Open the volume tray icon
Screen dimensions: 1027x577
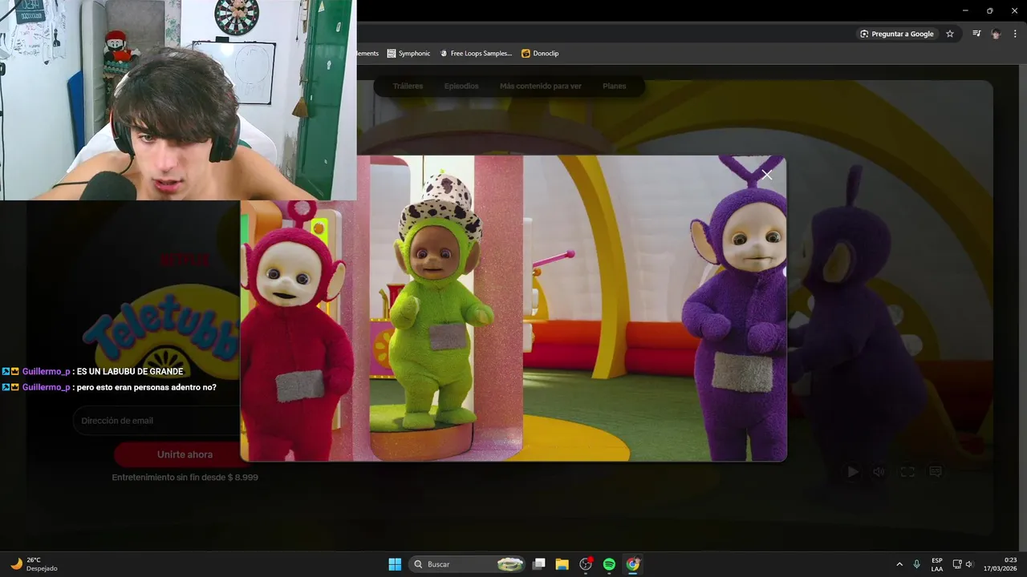tap(969, 564)
